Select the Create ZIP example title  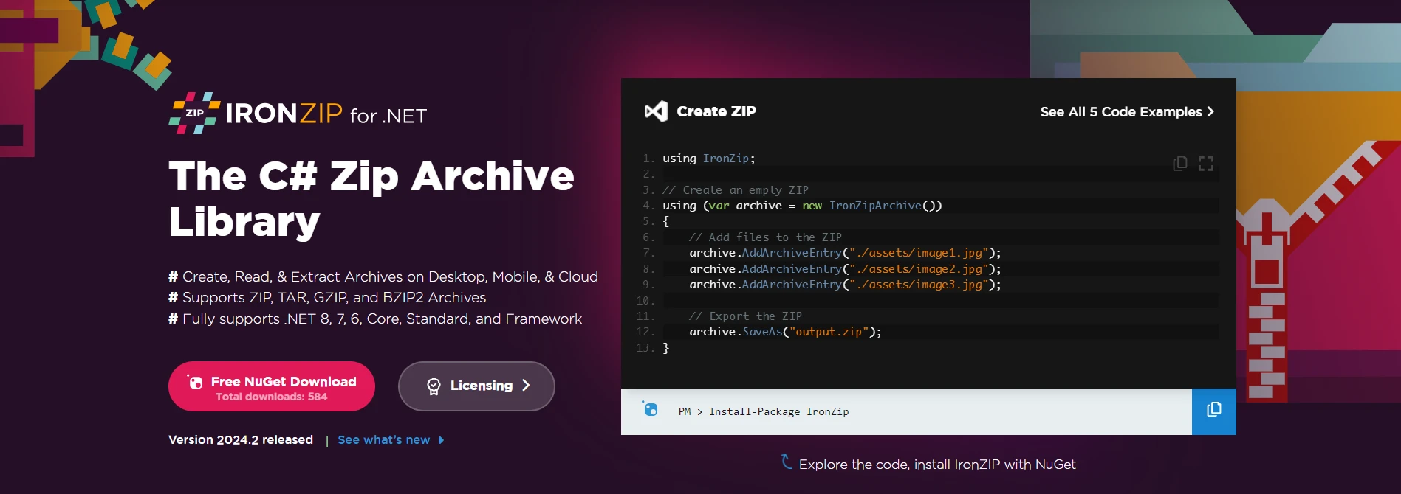pyautogui.click(x=716, y=112)
